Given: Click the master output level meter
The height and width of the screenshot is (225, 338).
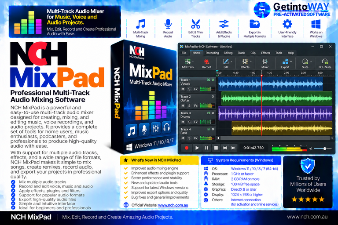Looking at the screenshot, I should click(x=289, y=149).
